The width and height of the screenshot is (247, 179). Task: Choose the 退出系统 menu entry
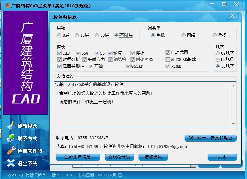pyautogui.click(x=27, y=164)
